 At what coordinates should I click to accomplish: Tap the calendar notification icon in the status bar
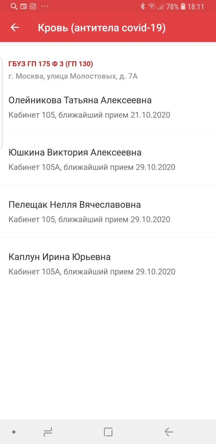(23, 6)
